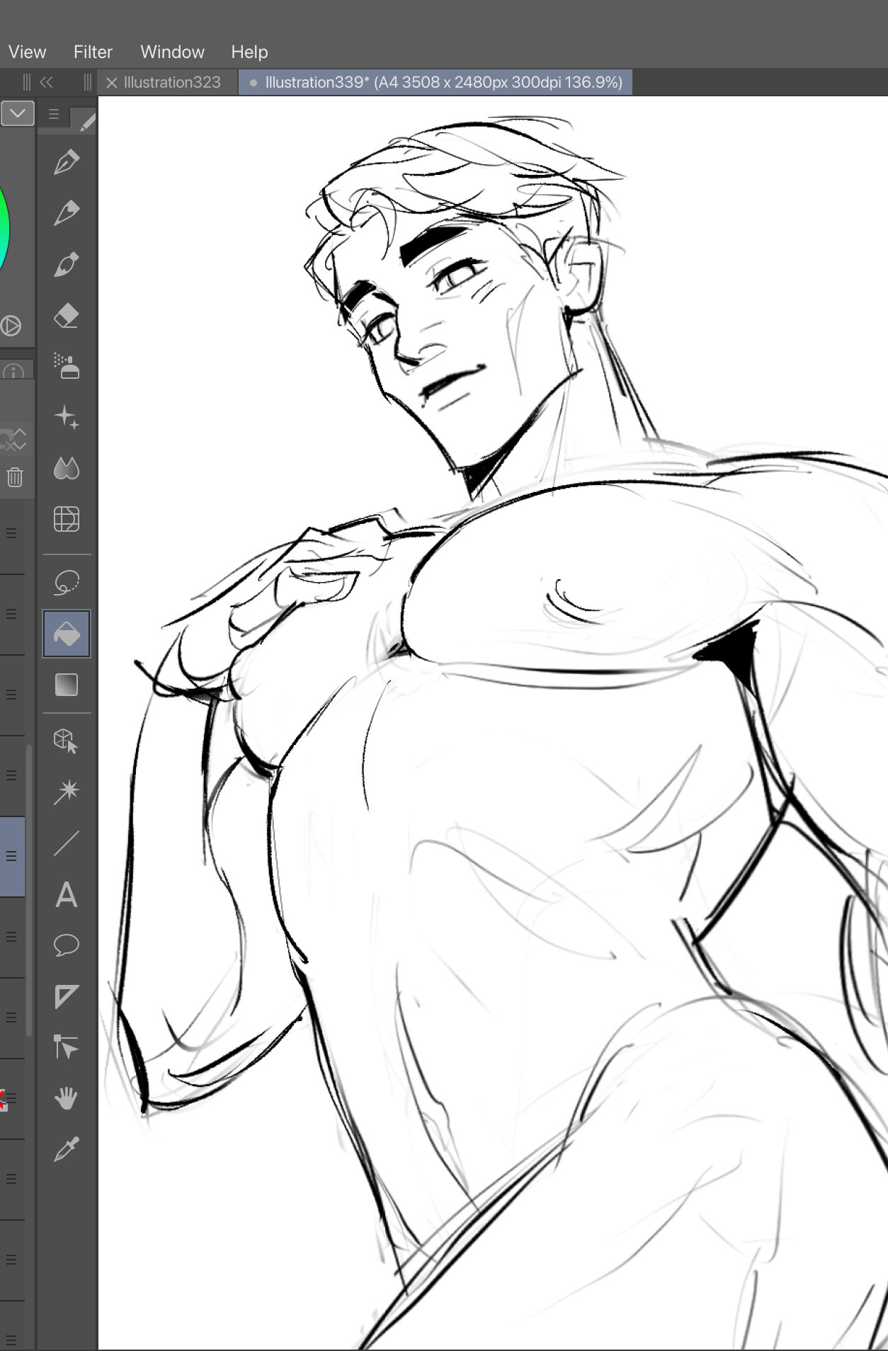888x1351 pixels.
Task: Open the Window menu
Action: point(172,52)
